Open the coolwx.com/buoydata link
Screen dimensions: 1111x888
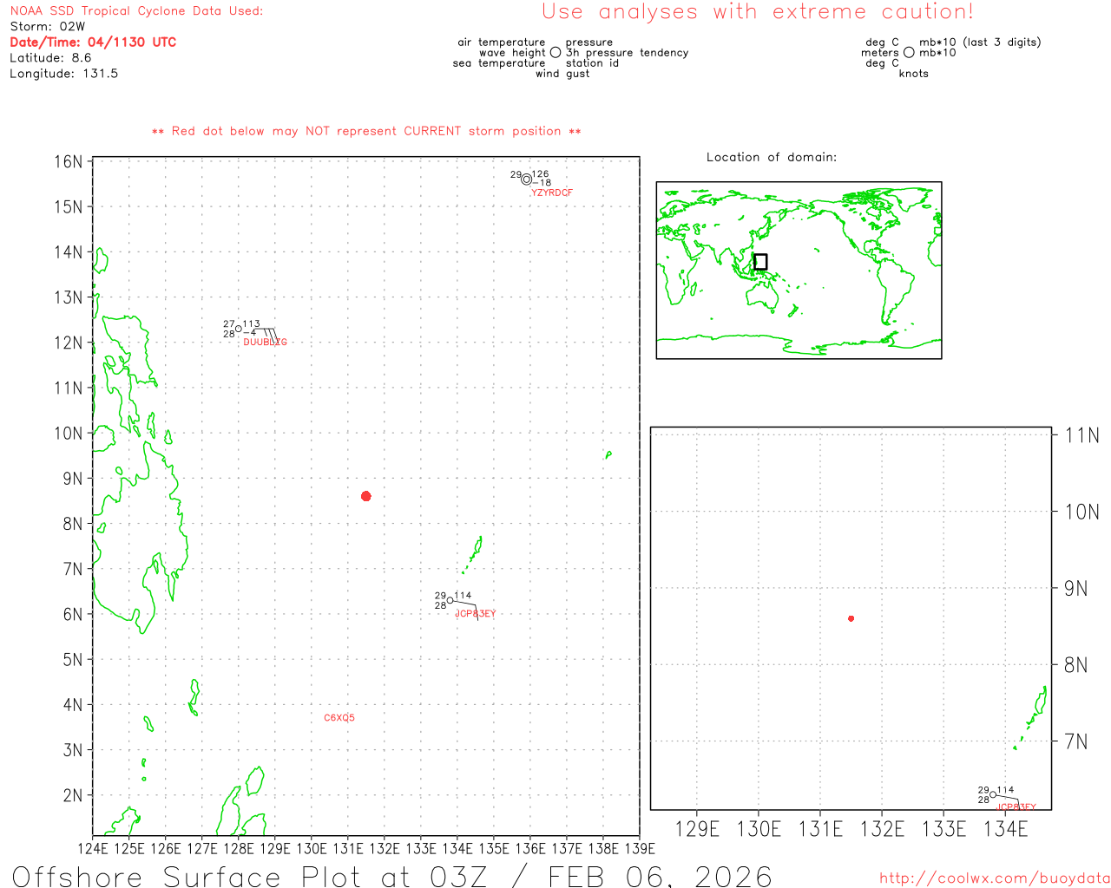(995, 878)
